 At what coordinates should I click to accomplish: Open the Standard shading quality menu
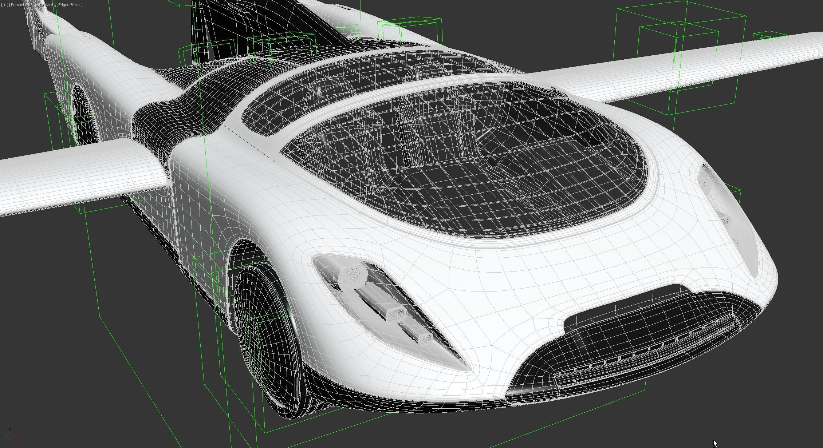[x=45, y=5]
